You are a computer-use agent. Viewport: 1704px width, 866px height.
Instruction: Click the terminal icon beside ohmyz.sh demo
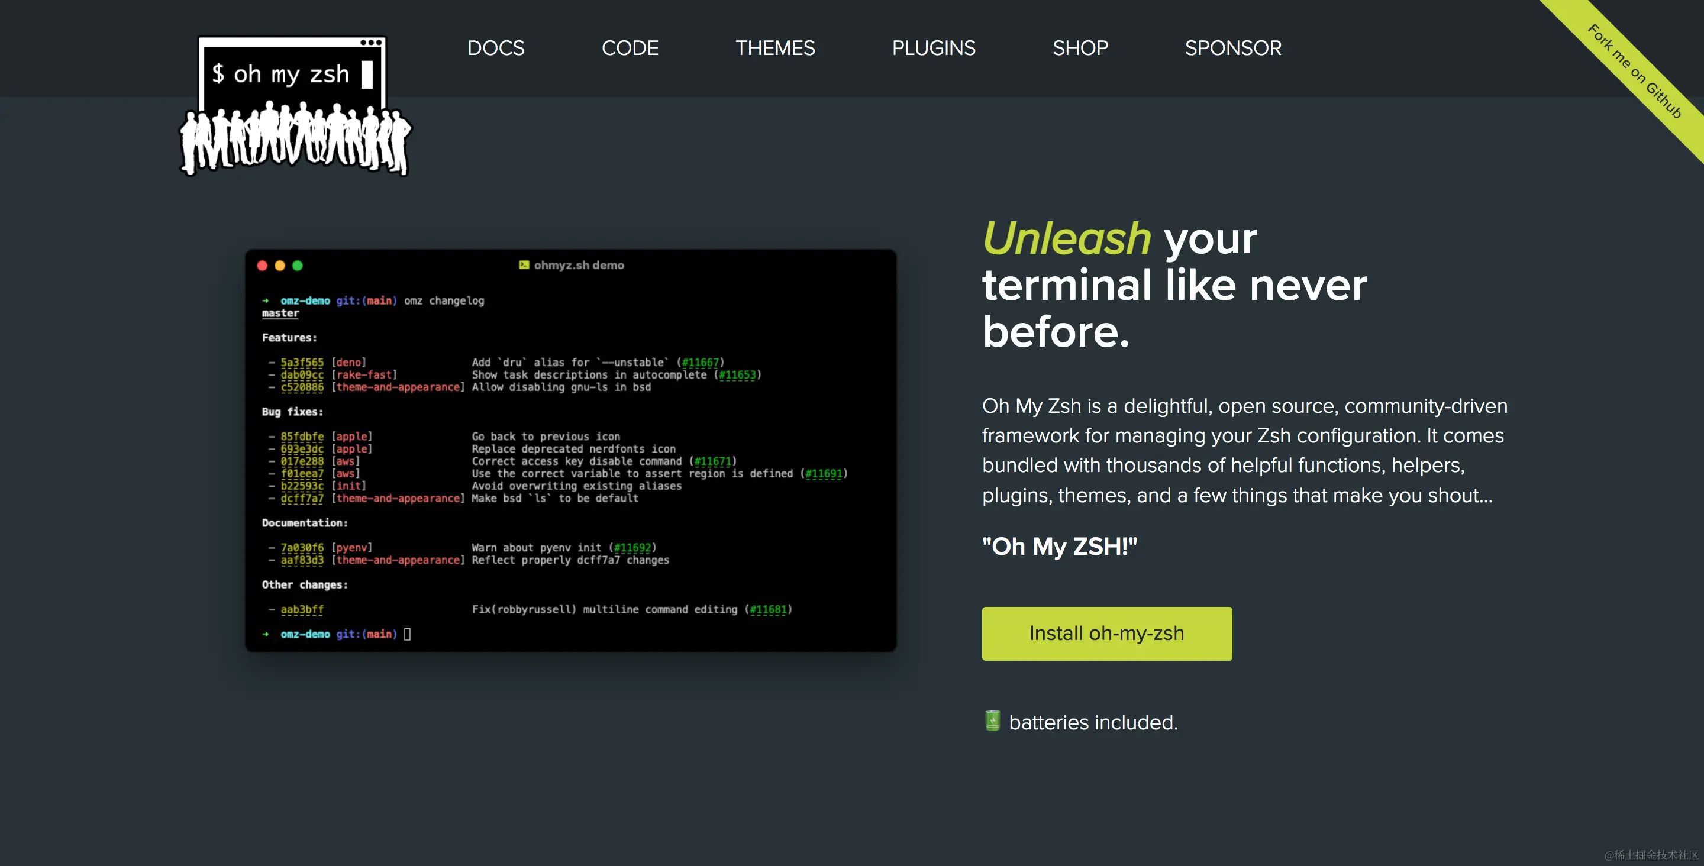pyautogui.click(x=524, y=264)
